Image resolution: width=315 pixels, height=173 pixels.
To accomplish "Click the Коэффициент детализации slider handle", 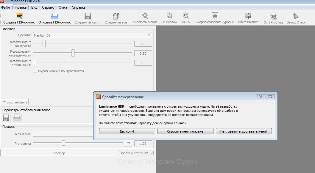I will 35,62.
